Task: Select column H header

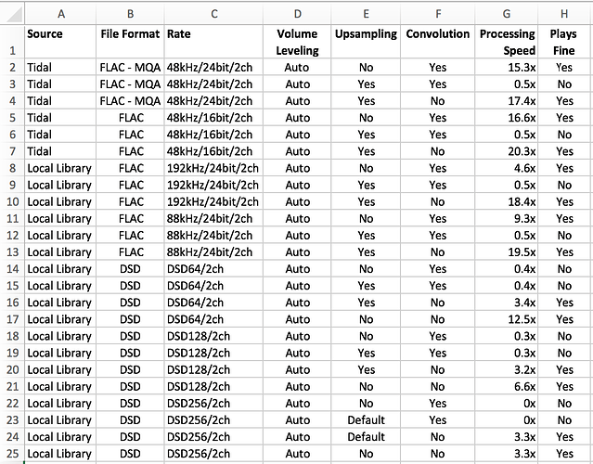Action: (x=564, y=14)
